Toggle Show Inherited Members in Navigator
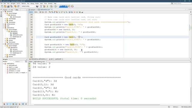Image resolution: width=192 pixels, height=108 pixels. [4, 104]
